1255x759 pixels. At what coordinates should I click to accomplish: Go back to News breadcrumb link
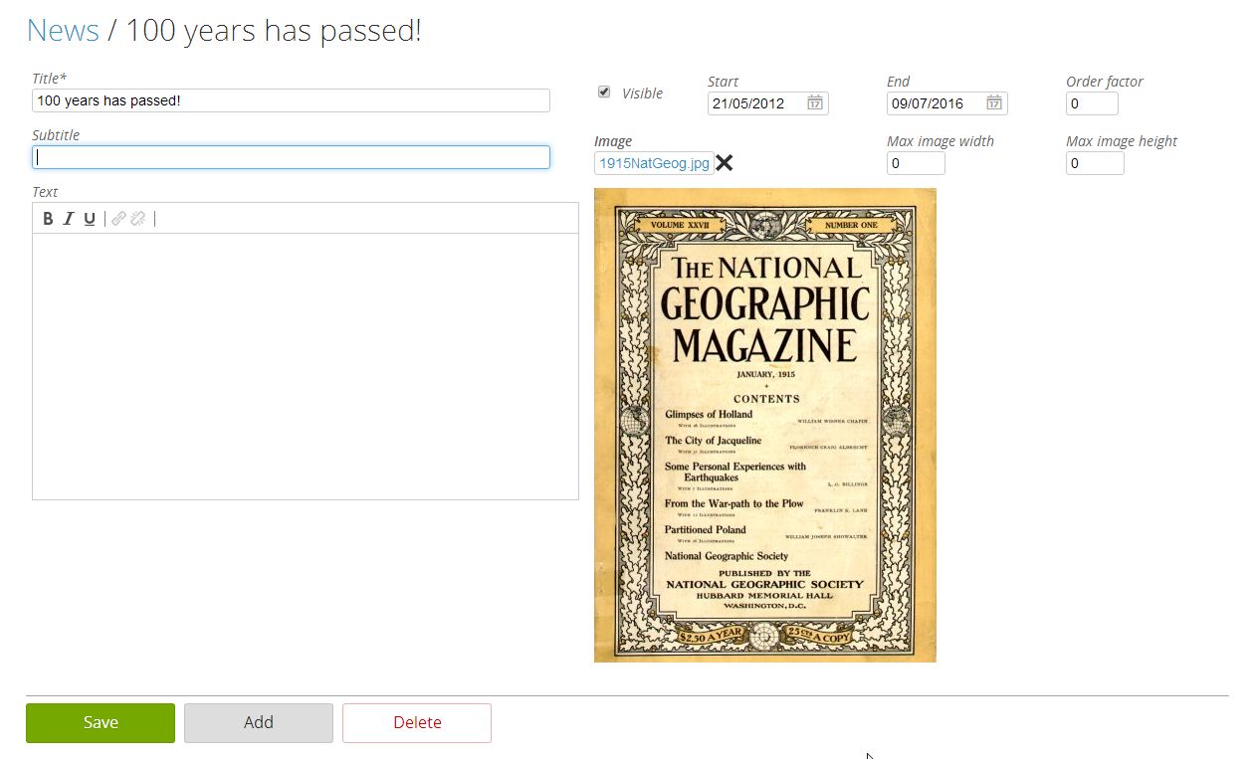coord(63,31)
